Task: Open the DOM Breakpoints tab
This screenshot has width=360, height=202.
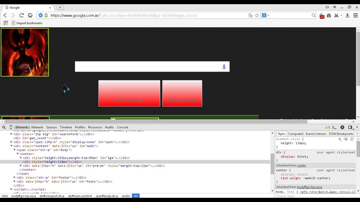Action: tap(341, 134)
